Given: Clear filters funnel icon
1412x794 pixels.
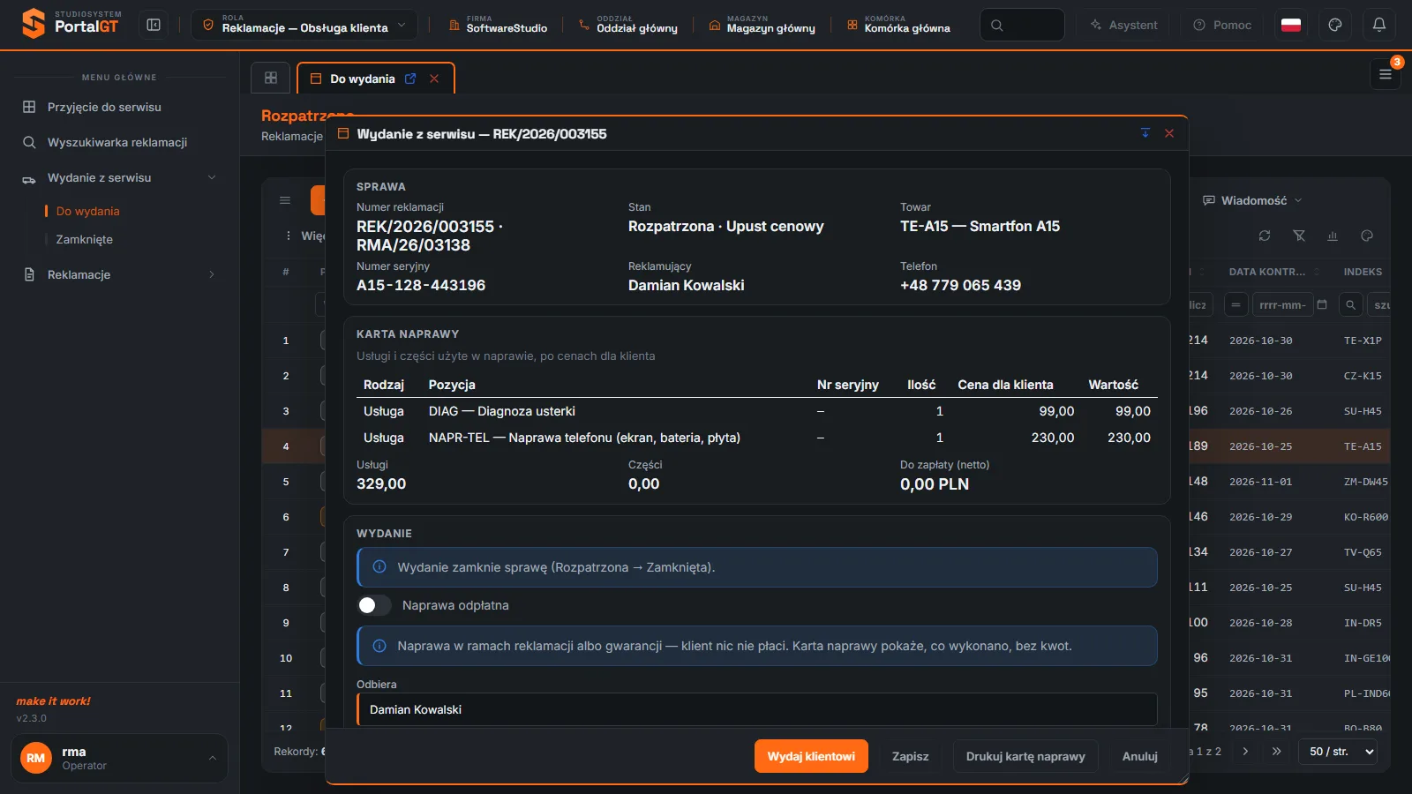Looking at the screenshot, I should [x=1299, y=236].
